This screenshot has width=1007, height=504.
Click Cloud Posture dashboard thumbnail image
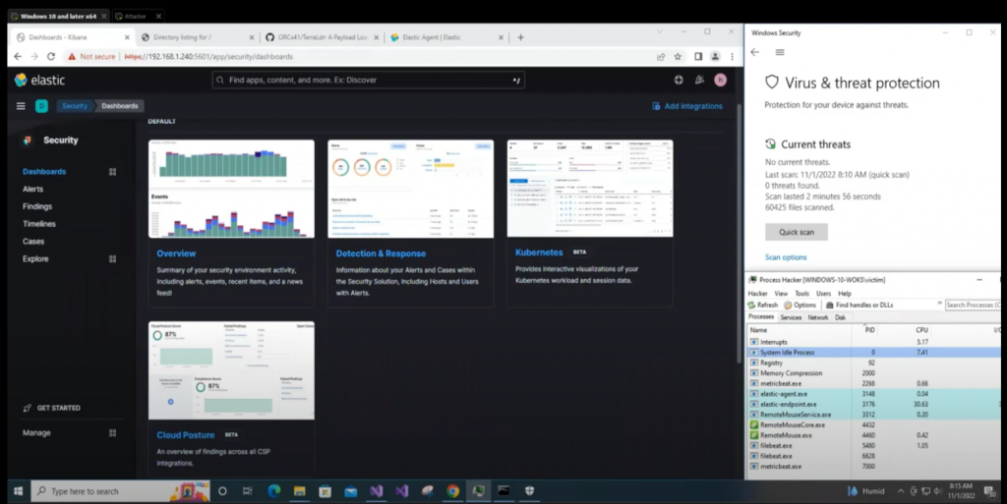click(231, 370)
